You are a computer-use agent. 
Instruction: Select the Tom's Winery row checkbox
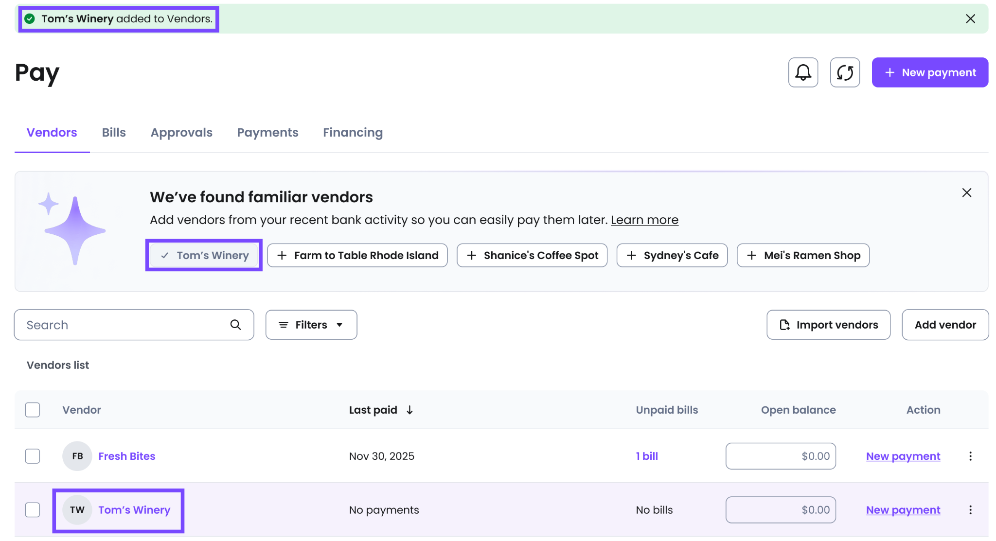[33, 510]
